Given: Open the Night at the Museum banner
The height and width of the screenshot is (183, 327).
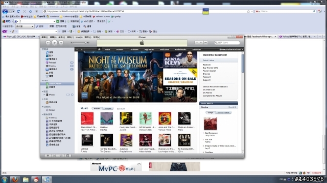Looking at the screenshot, I should coord(121,77).
